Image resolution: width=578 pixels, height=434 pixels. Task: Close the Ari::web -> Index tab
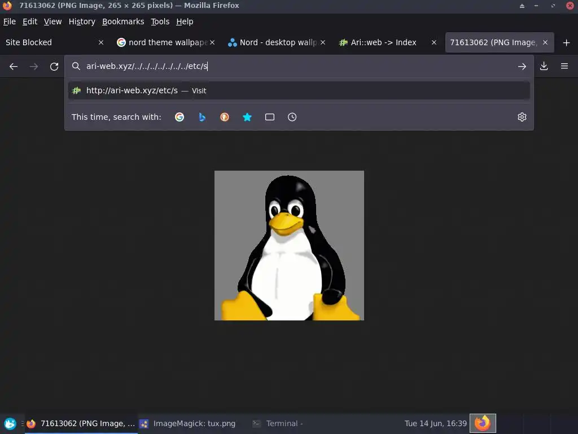tap(434, 42)
